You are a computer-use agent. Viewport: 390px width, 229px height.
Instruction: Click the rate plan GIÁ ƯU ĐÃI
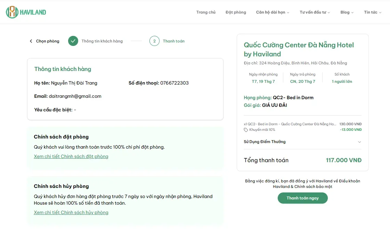tap(274, 105)
